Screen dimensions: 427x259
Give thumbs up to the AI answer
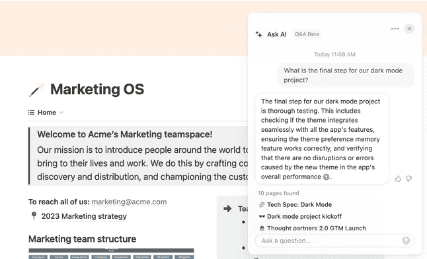click(x=398, y=179)
